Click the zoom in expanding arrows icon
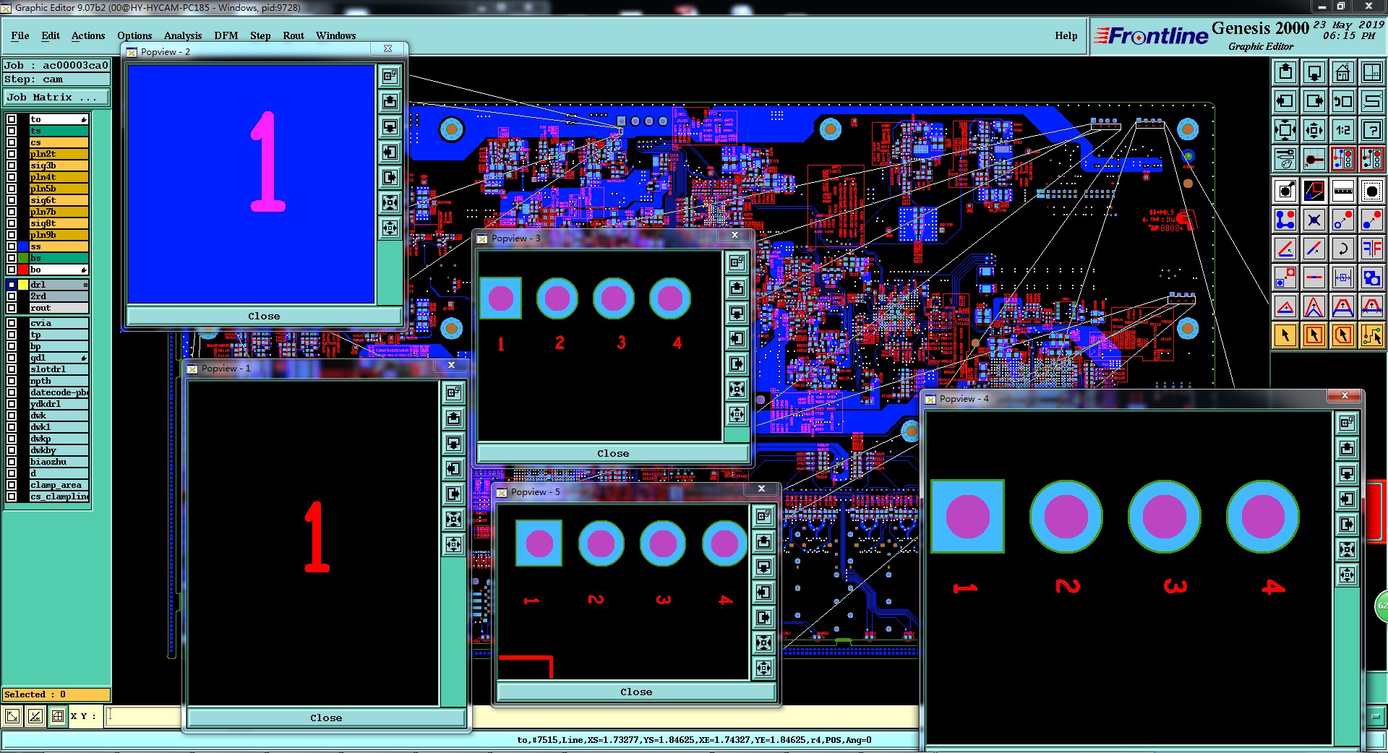1388x753 pixels. tap(1285, 130)
